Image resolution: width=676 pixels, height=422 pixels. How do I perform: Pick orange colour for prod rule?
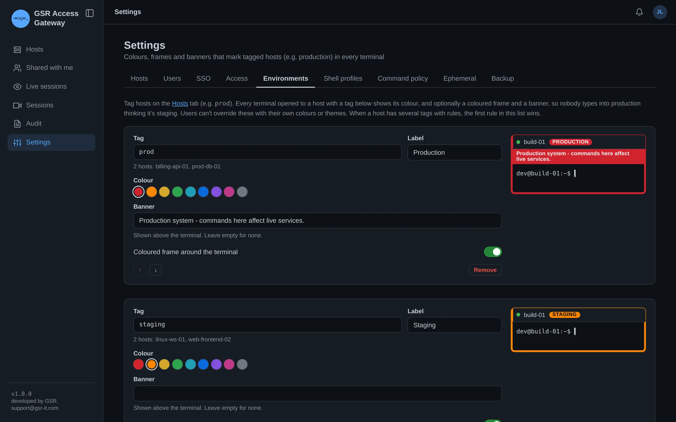coord(152,192)
